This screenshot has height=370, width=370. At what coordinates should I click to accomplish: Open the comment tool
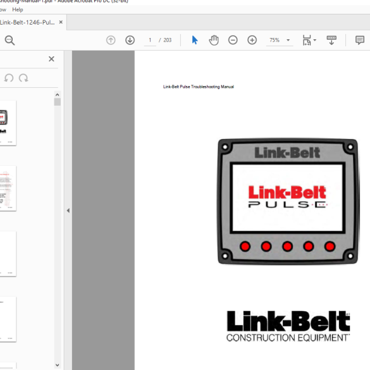click(x=360, y=40)
